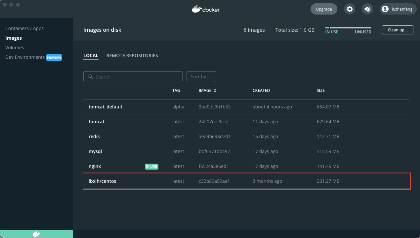Click size 231.27 MB
Image resolution: width=420 pixels, height=238 pixels.
click(328, 181)
